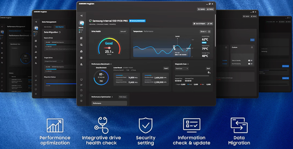Image resolution: width=293 pixels, height=149 pixels.
Task: Select radio button left of the Custom card
Action: tap(226, 47)
